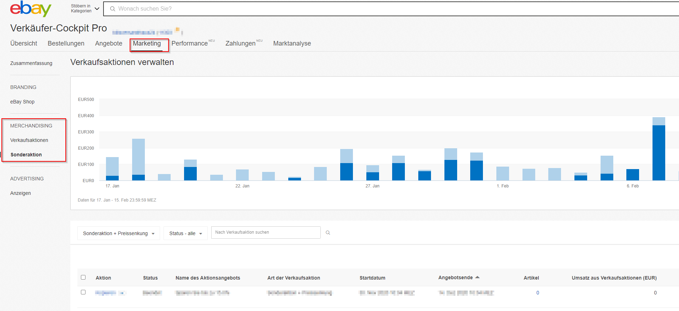Go to the Angebote tab
Image resolution: width=679 pixels, height=311 pixels.
coord(108,43)
